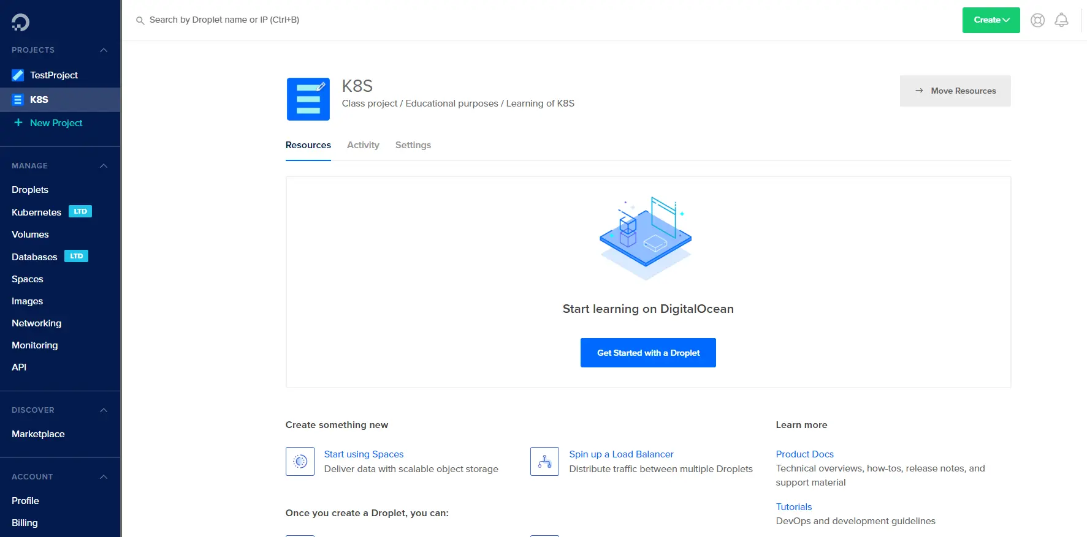Click the large K8S project avatar
The width and height of the screenshot is (1087, 537).
coord(308,99)
